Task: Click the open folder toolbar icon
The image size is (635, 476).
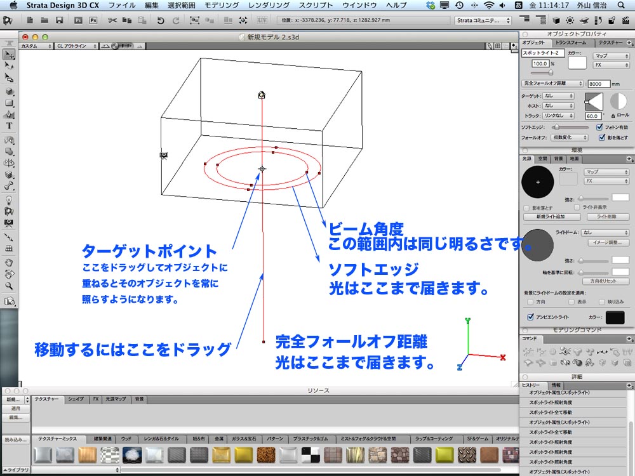Action: pyautogui.click(x=44, y=20)
